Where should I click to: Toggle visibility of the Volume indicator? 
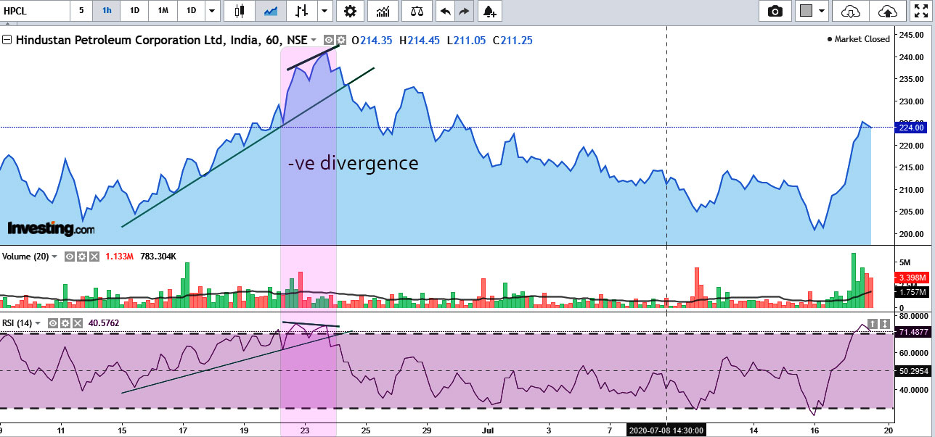70,257
